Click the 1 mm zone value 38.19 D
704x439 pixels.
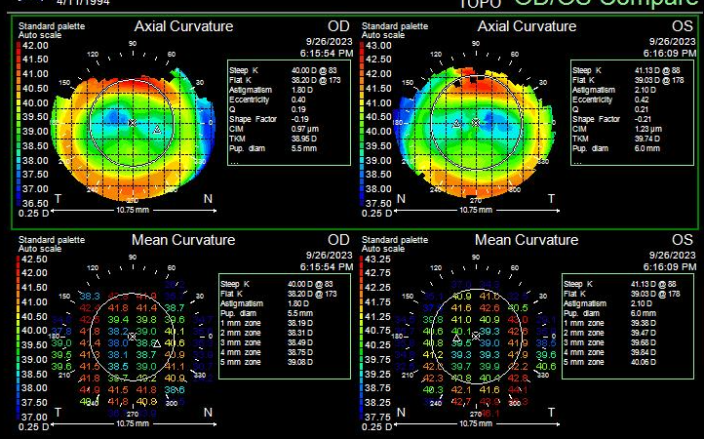coord(300,323)
